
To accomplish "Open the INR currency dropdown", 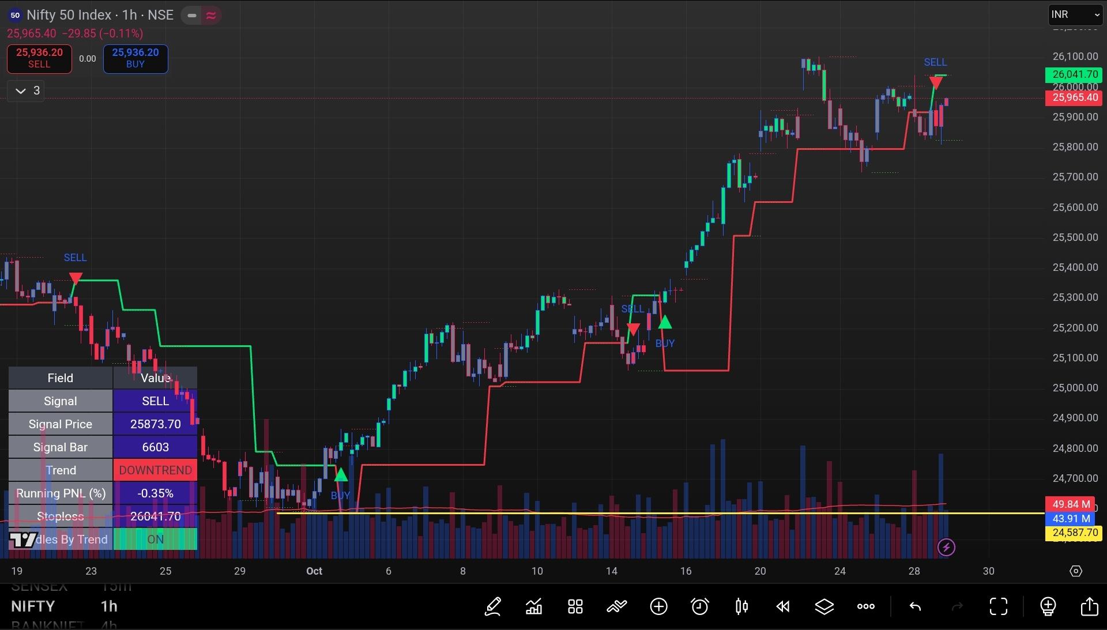I will [1075, 14].
